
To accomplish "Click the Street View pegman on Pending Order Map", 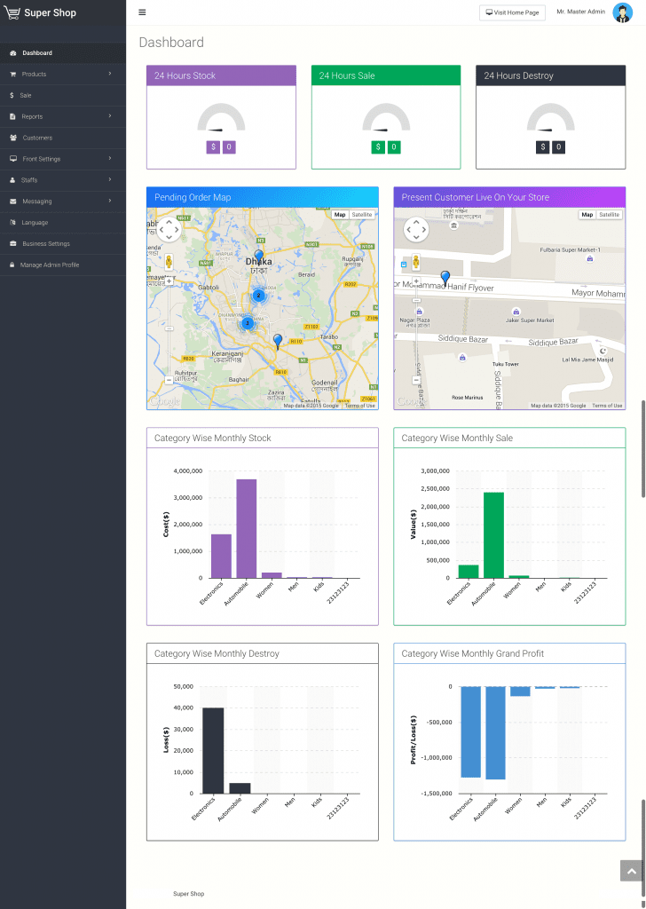I will (169, 263).
